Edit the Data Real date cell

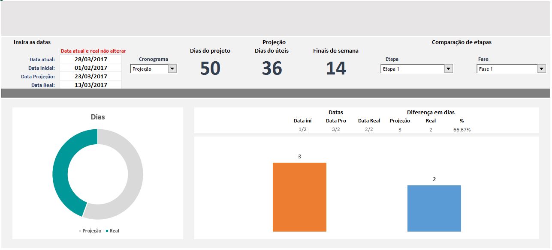click(90, 85)
